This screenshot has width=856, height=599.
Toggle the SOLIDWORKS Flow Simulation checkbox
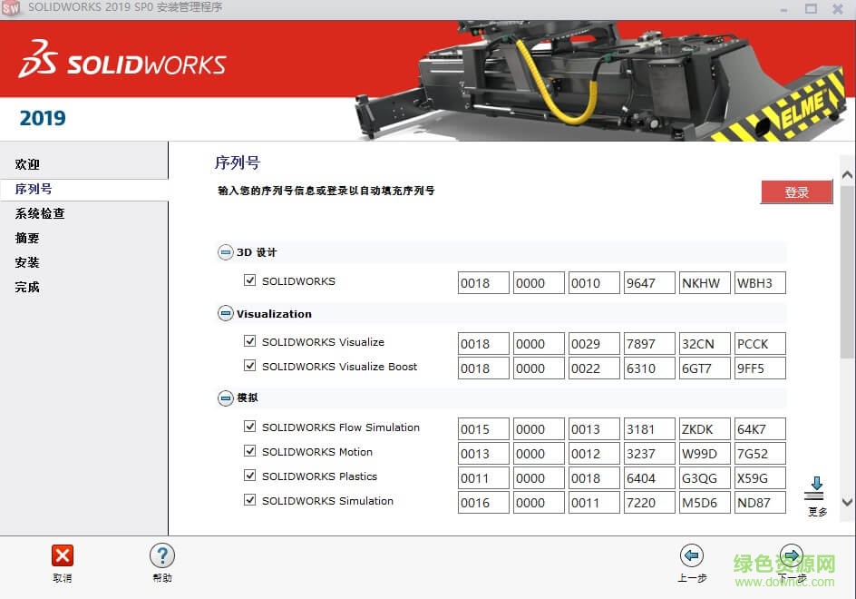click(x=250, y=427)
